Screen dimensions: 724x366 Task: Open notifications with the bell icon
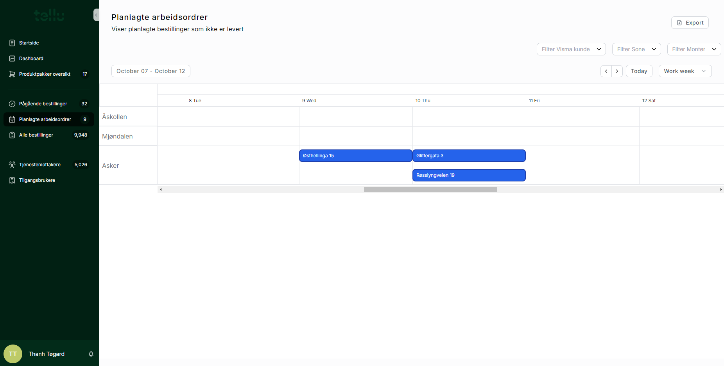91,354
